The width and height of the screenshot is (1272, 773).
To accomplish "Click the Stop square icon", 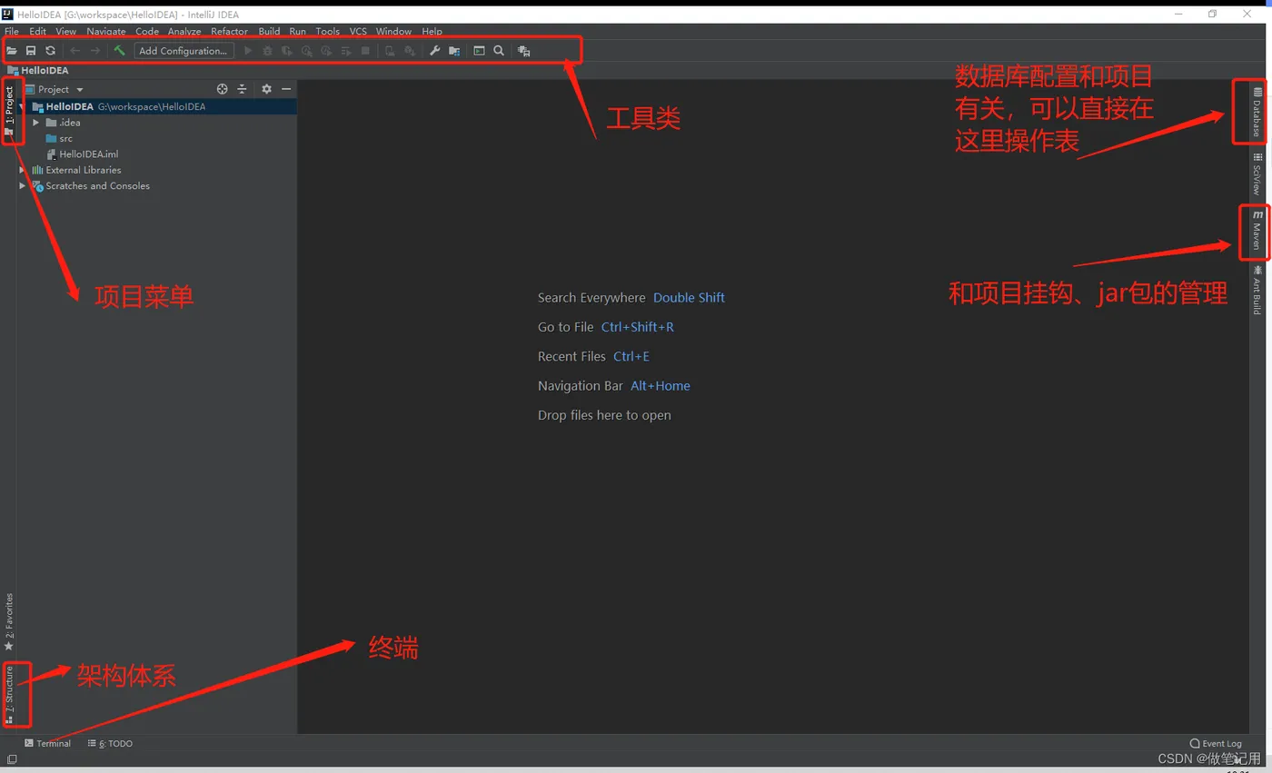I will (x=365, y=51).
